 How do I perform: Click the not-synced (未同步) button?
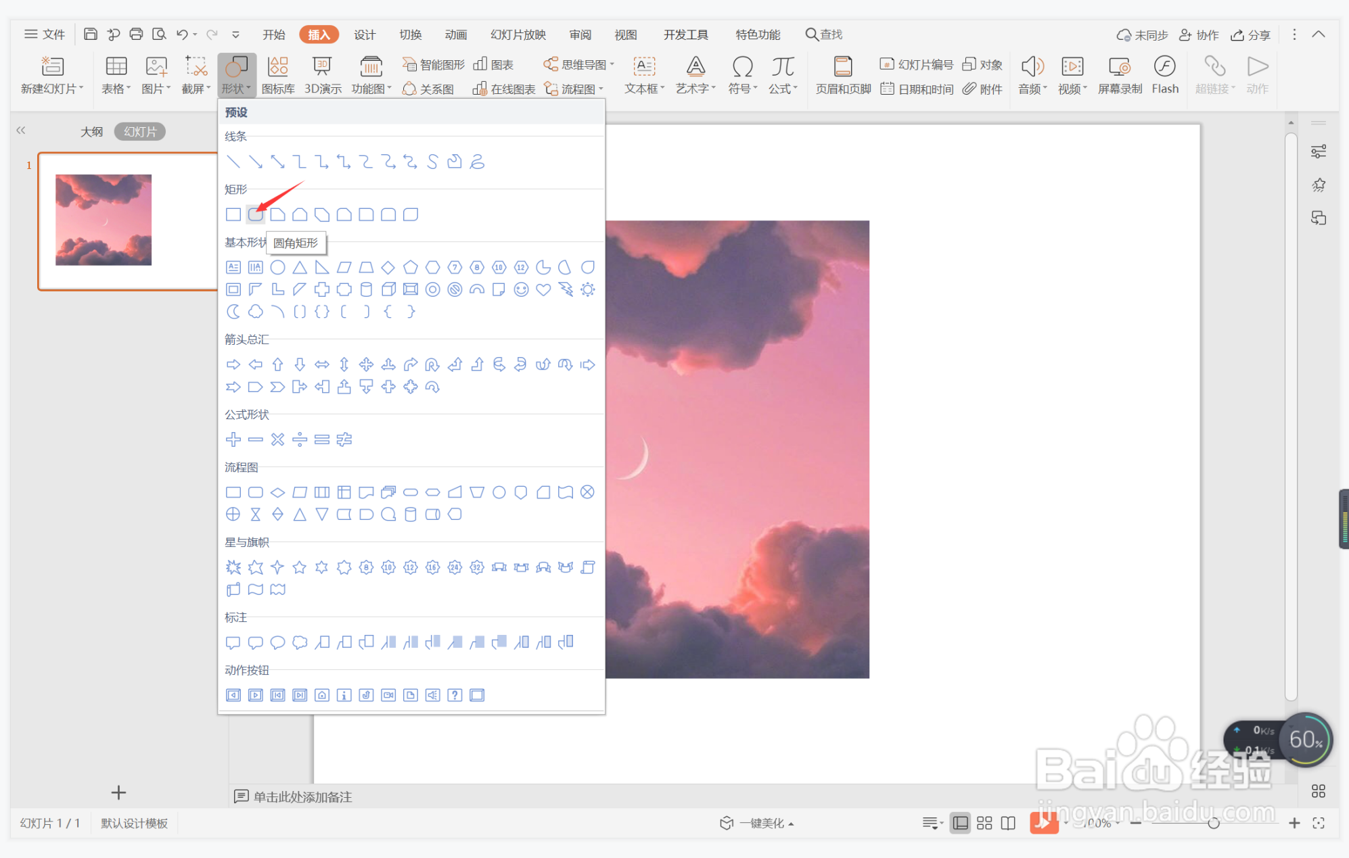point(1142,35)
